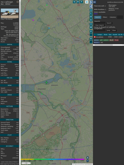The width and height of the screenshot is (124, 165).
Task: Click the Jump to Airport input field
Action: pyautogui.click(x=100, y=30)
